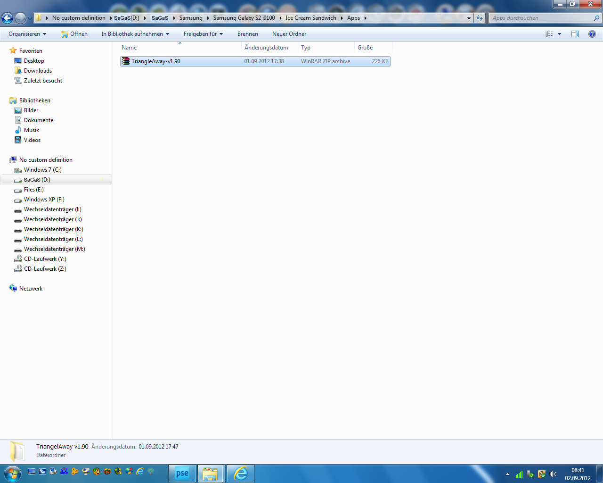Select Favoriten in the navigation pane
This screenshot has height=483, width=603.
pos(31,51)
